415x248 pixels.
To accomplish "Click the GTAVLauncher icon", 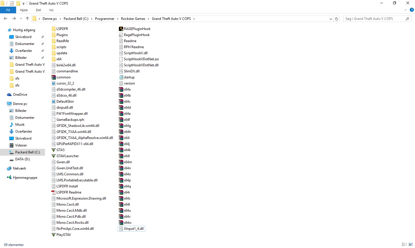I will coord(54,156).
